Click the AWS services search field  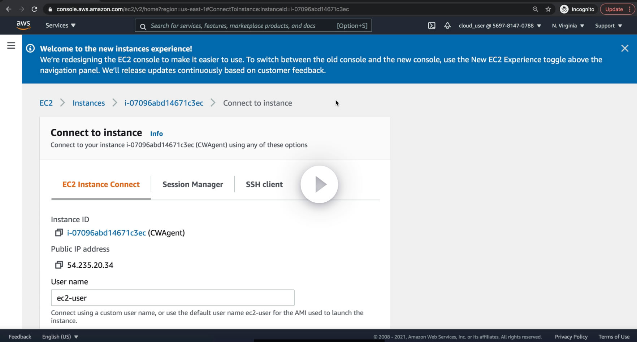(253, 26)
